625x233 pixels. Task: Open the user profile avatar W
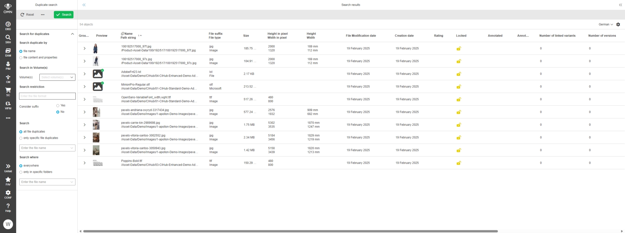pyautogui.click(x=8, y=224)
